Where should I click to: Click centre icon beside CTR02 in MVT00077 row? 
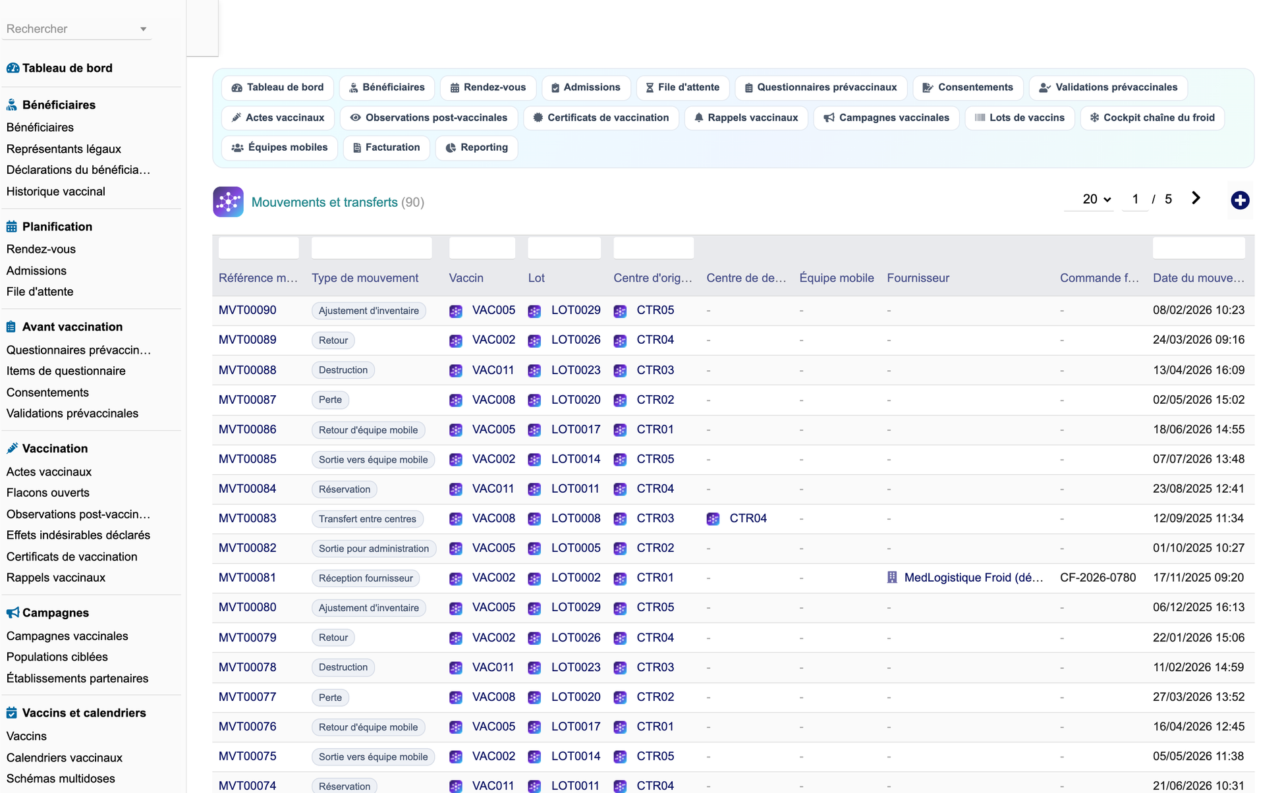620,697
